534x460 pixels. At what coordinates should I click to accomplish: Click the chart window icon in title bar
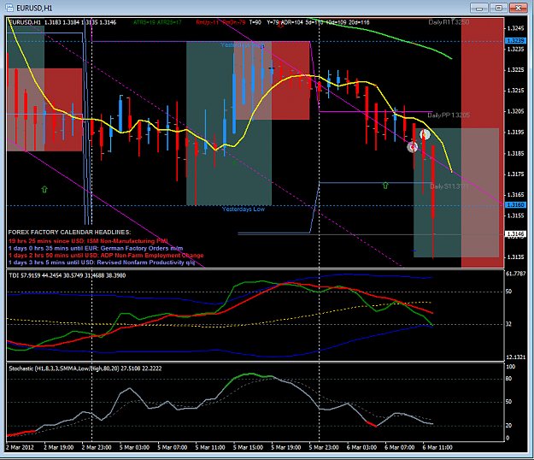point(9,8)
